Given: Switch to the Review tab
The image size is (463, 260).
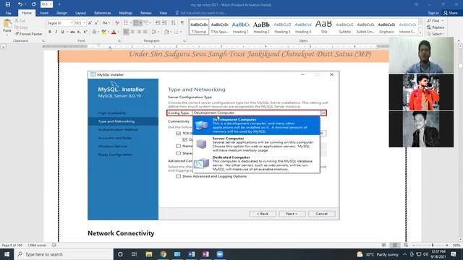Looking at the screenshot, I should point(146,13).
